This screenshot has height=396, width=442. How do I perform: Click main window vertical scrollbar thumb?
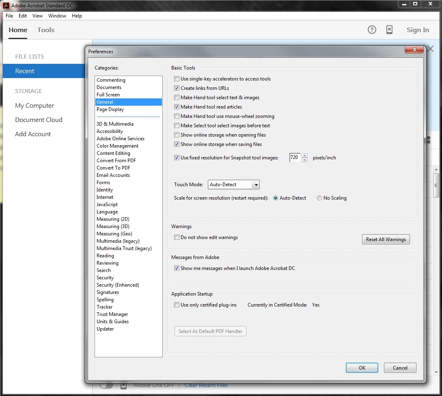point(436,185)
